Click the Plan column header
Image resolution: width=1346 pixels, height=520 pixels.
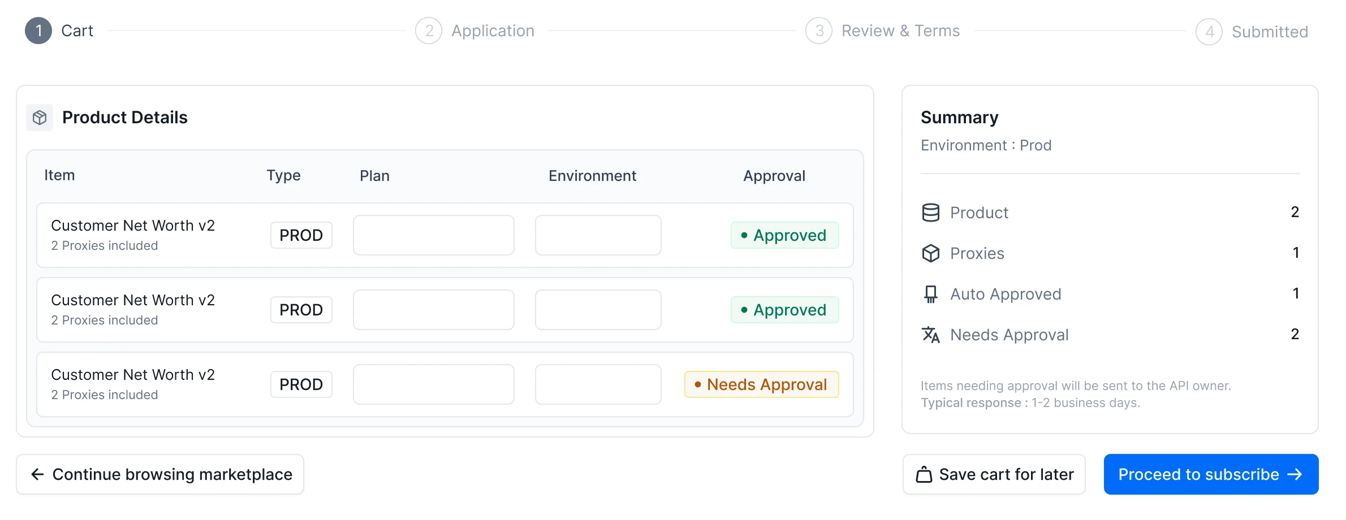pyautogui.click(x=375, y=176)
